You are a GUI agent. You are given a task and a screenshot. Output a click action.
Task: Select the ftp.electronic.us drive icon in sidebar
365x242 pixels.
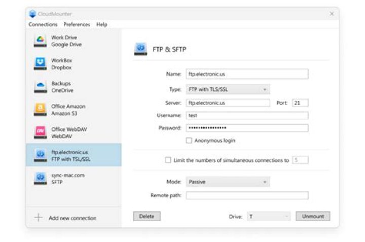[x=40, y=155]
